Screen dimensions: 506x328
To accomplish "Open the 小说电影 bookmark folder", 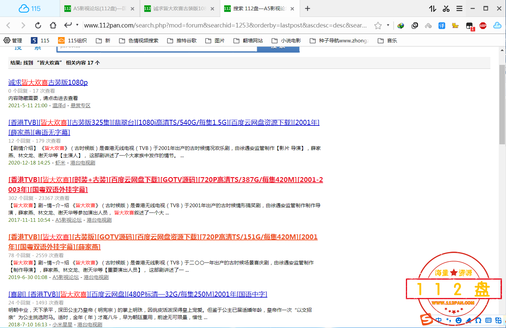I will point(286,40).
